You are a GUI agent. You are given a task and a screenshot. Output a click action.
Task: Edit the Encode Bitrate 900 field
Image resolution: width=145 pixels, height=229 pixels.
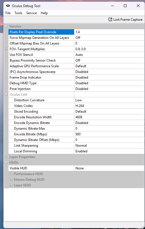click(x=109, y=134)
